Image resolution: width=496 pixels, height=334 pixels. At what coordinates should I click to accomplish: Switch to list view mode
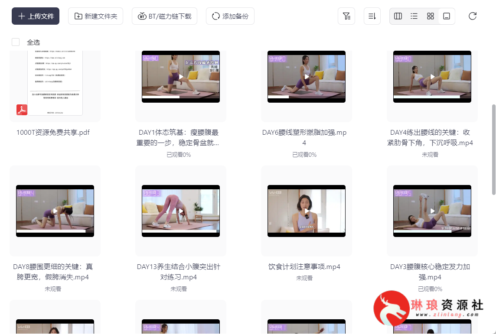pos(414,16)
